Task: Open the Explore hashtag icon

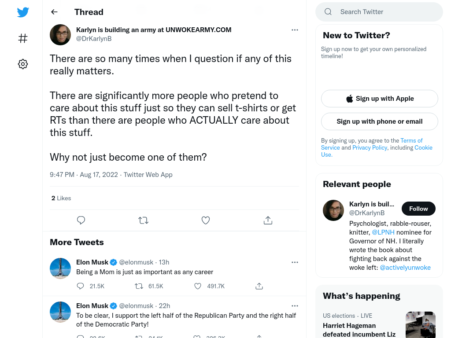Action: pos(23,38)
